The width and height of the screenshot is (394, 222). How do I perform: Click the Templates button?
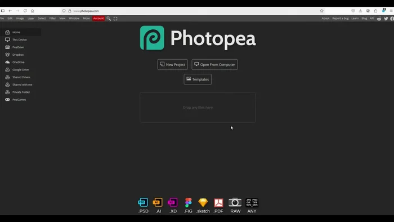198,79
